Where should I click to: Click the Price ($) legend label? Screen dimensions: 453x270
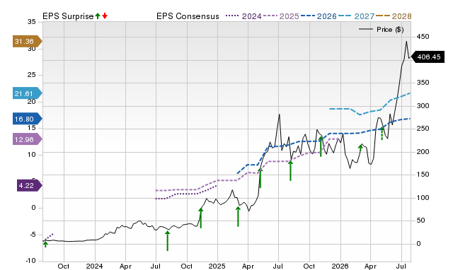click(x=390, y=30)
